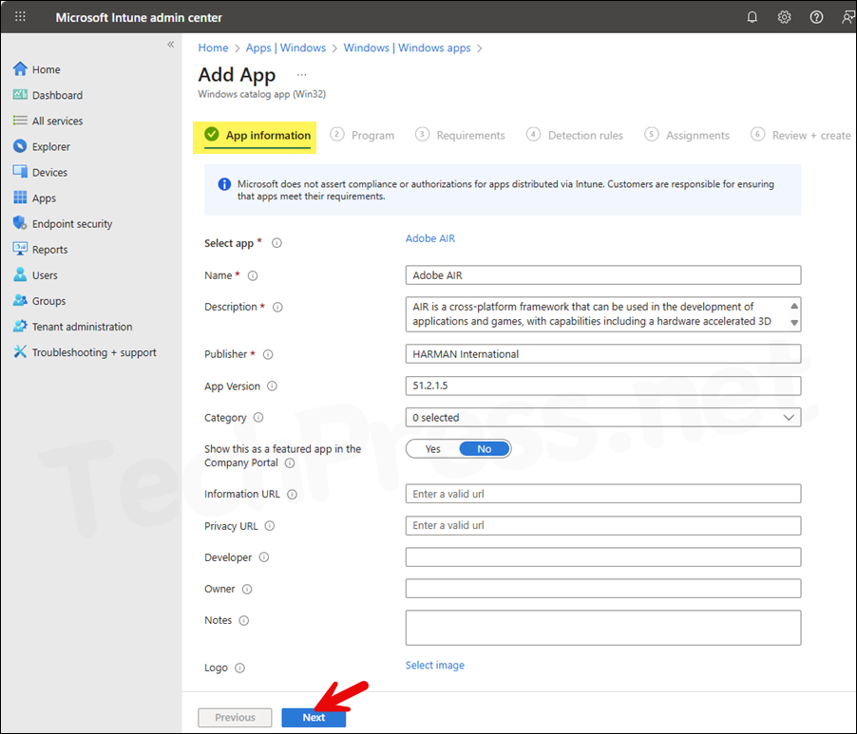Switch to the Assignments step tab
This screenshot has height=734, width=857.
click(x=687, y=135)
